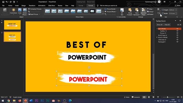
Task: Open Comments pane from status bar
Action: pyautogui.click(x=136, y=97)
